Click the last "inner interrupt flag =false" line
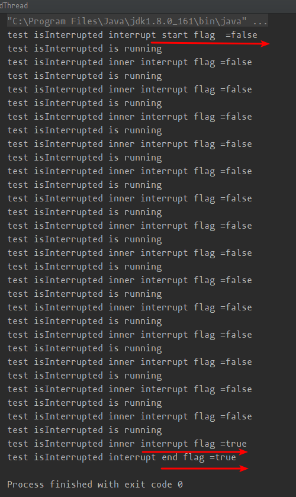 (130, 416)
